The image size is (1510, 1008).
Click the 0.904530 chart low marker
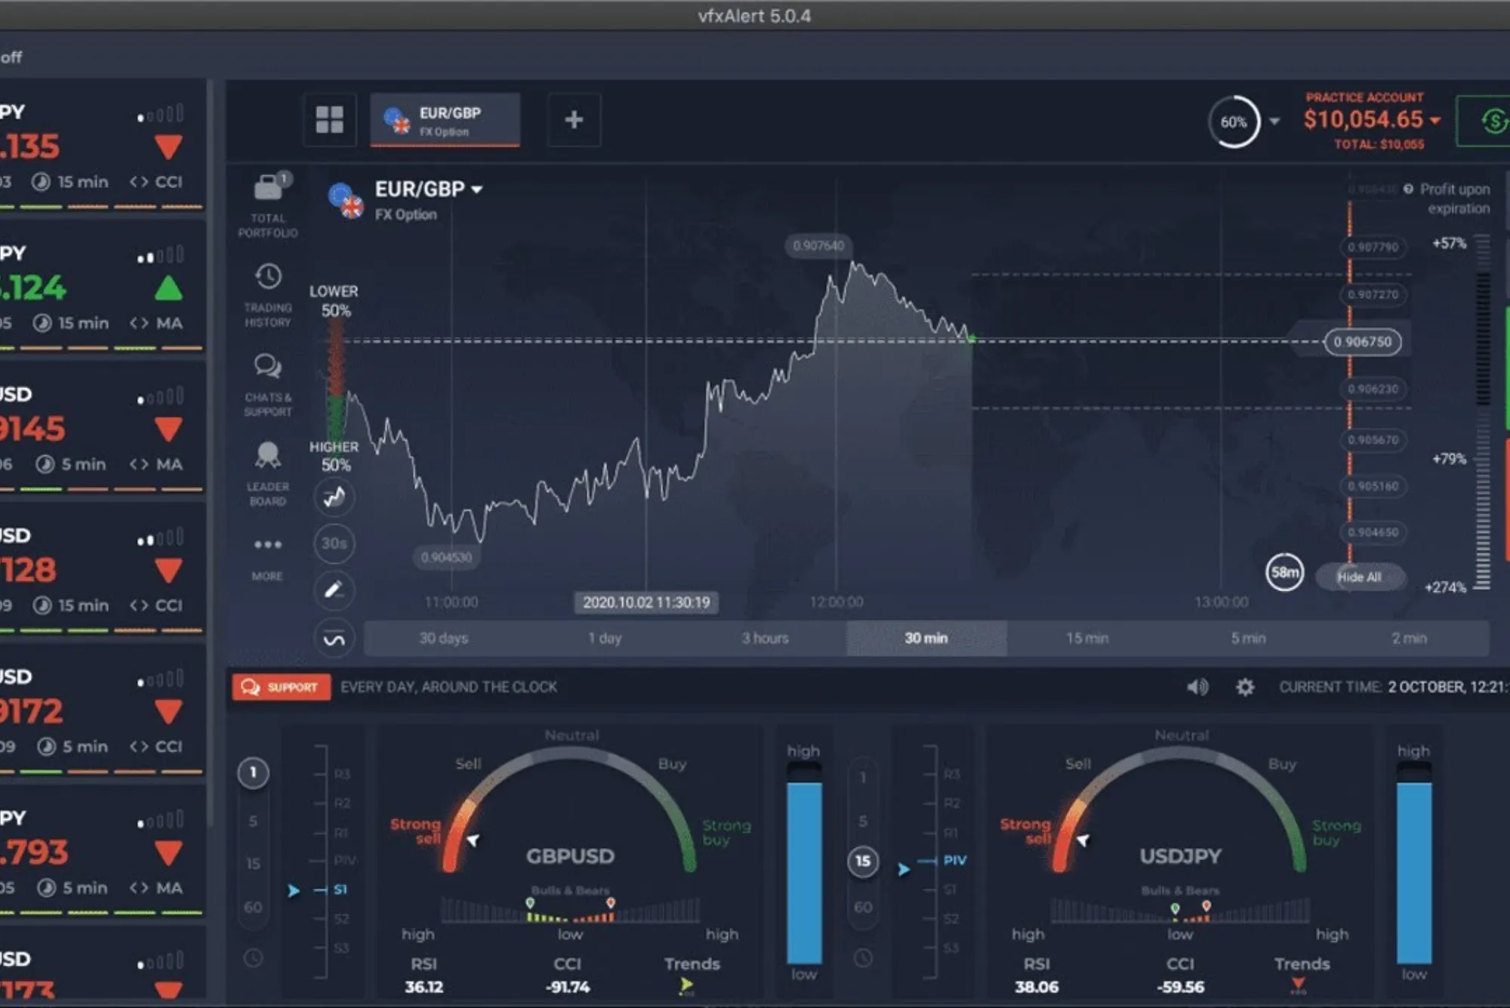pyautogui.click(x=446, y=557)
